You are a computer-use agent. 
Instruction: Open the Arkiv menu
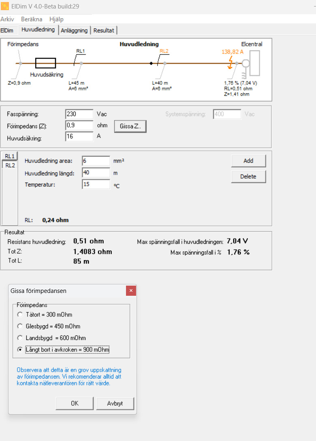tap(7, 19)
